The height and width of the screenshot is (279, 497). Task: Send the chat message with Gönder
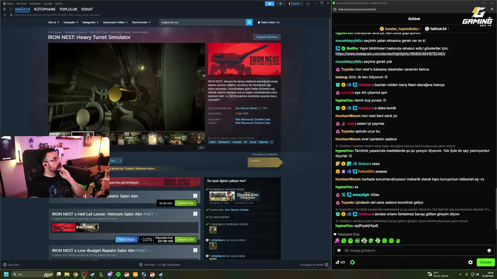[485, 262]
